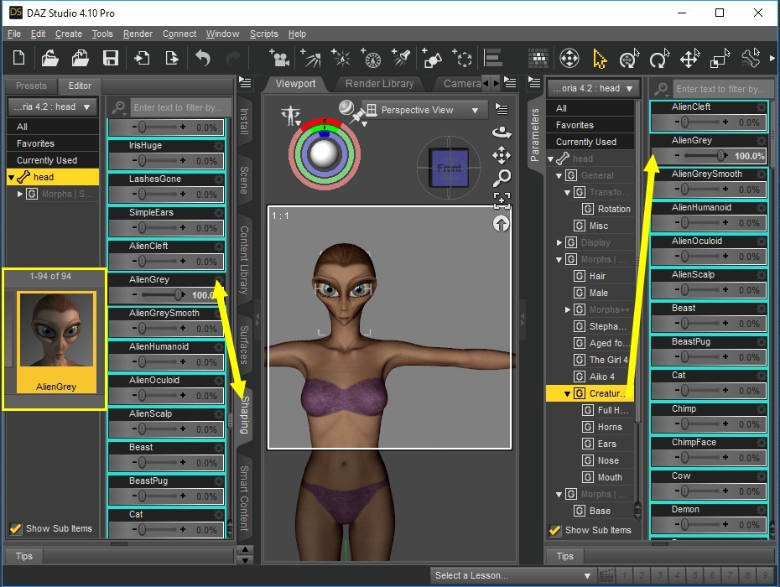The image size is (780, 587).
Task: Collapse the head node in Shaping tree
Action: [11, 177]
